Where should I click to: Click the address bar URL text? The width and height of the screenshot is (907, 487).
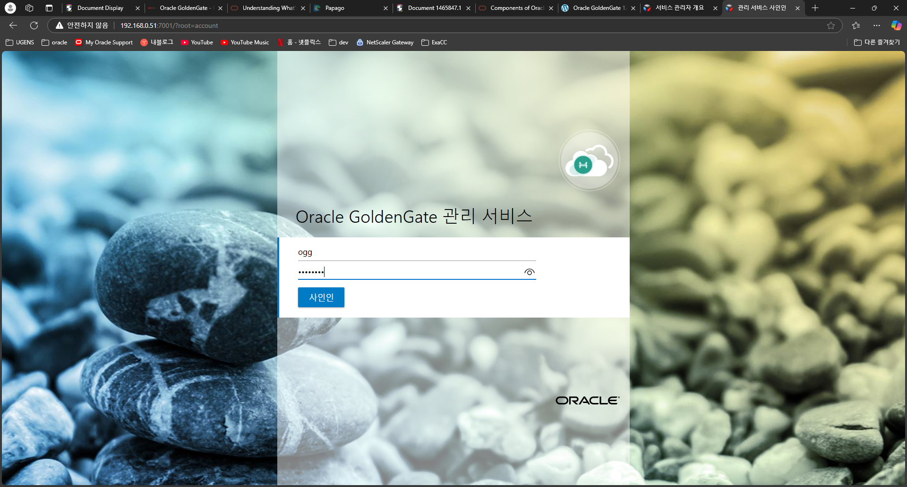(169, 25)
